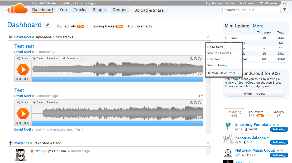Open the Followers tab in sidebar

point(256,114)
